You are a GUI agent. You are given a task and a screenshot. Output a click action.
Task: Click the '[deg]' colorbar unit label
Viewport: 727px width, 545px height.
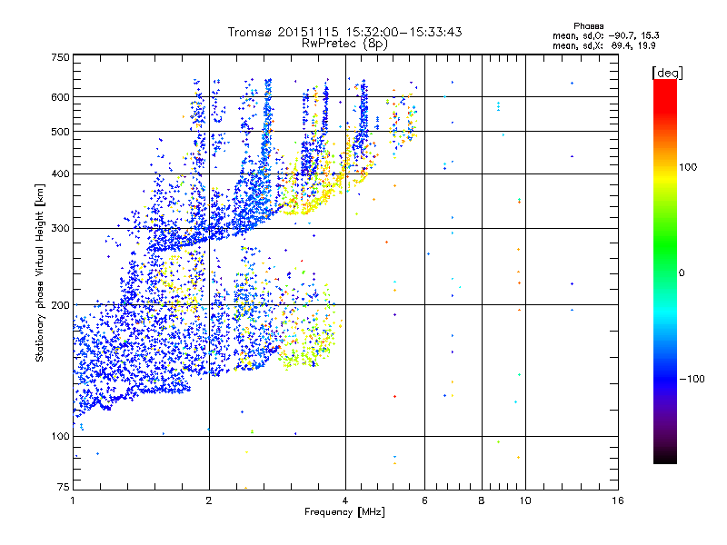(x=667, y=73)
